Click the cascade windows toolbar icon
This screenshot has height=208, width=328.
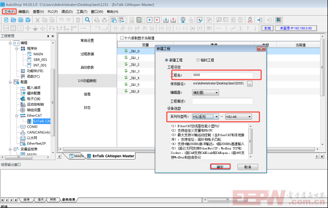click(114, 20)
